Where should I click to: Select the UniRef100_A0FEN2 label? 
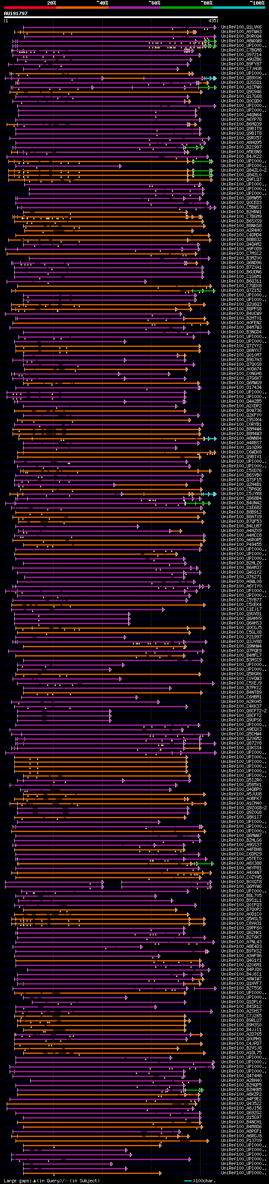point(241,323)
